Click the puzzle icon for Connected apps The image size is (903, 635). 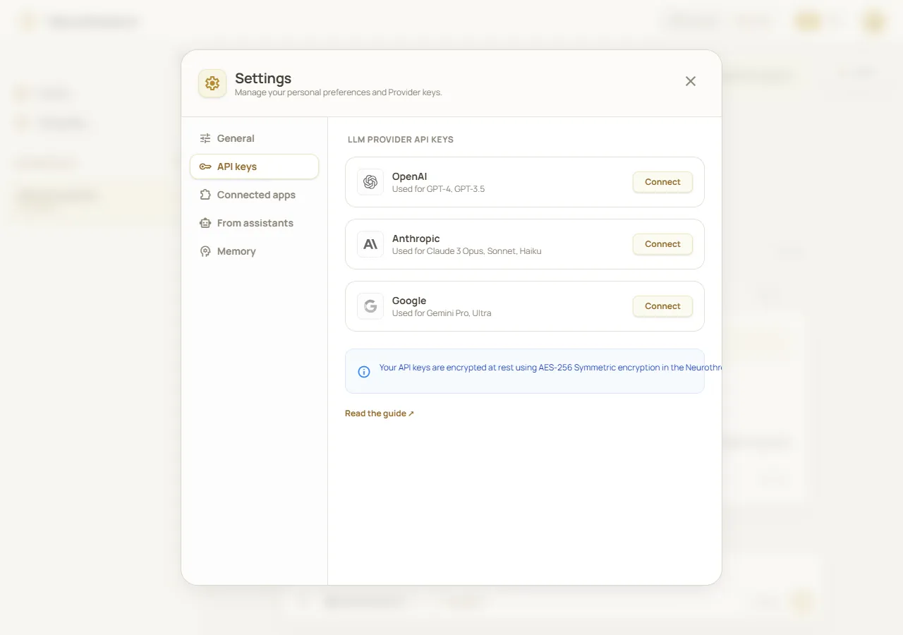pos(205,195)
